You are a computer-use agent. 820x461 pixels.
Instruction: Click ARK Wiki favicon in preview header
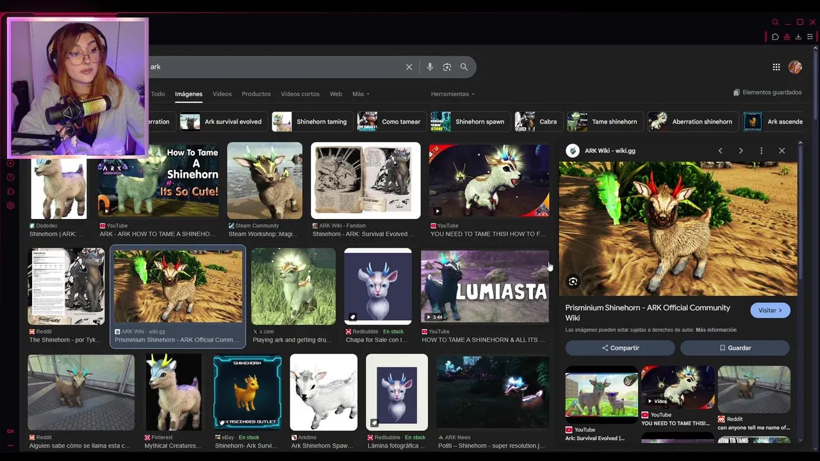tap(573, 150)
